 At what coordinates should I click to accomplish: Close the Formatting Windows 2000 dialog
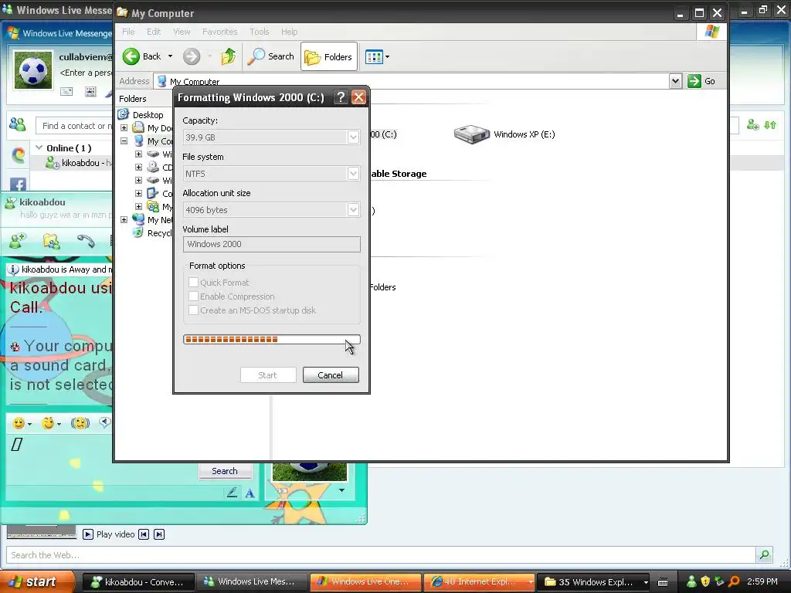(x=358, y=97)
